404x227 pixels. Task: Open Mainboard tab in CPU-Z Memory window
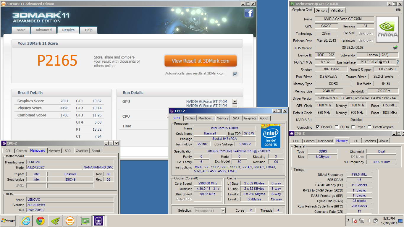pos(325,141)
